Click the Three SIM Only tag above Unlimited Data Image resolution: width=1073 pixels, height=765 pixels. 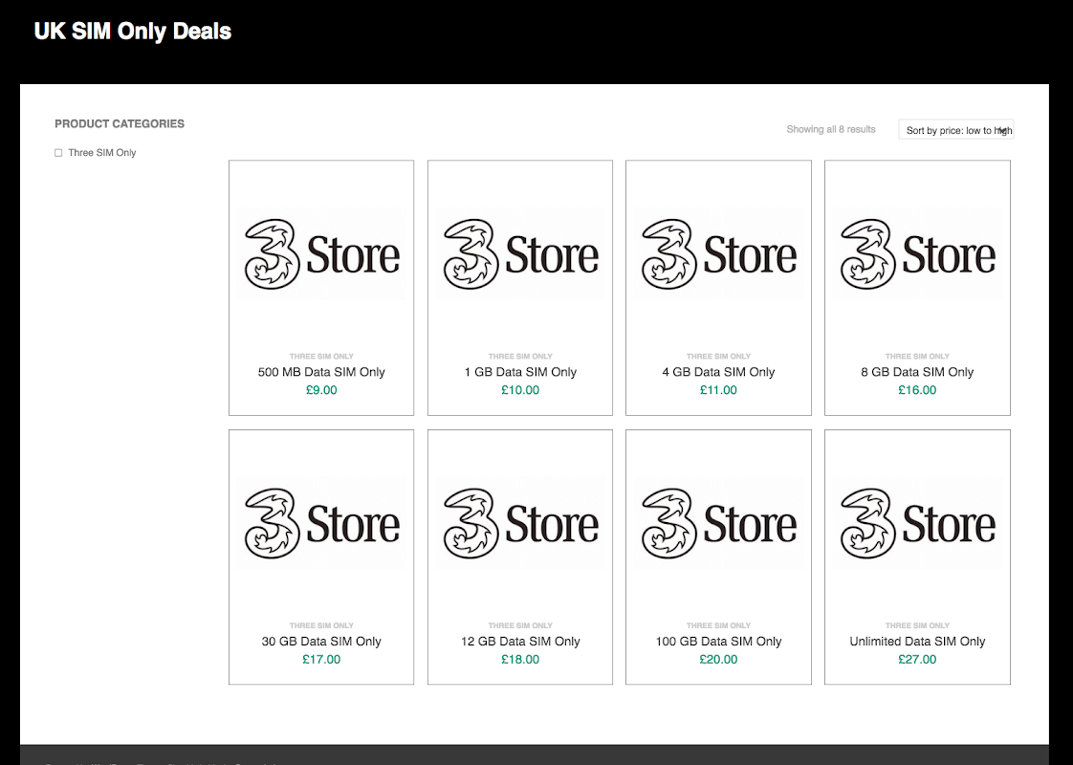[x=918, y=626]
